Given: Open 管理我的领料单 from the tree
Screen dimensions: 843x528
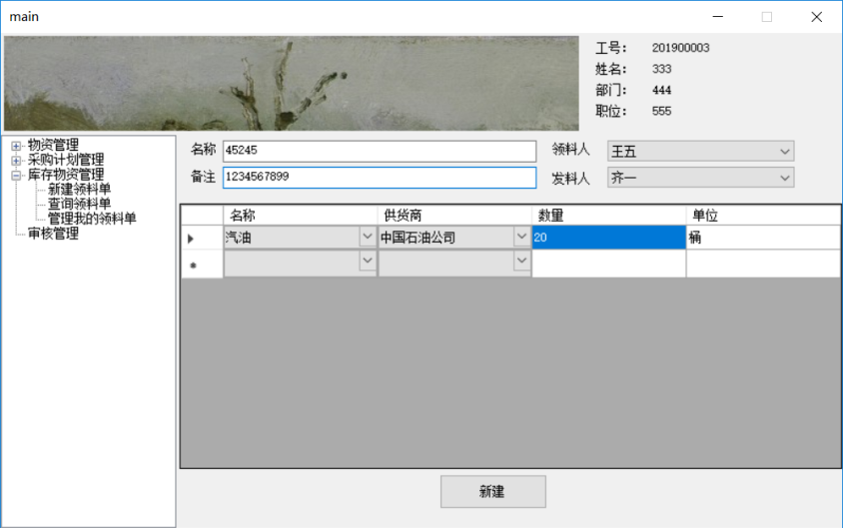Looking at the screenshot, I should tap(92, 218).
